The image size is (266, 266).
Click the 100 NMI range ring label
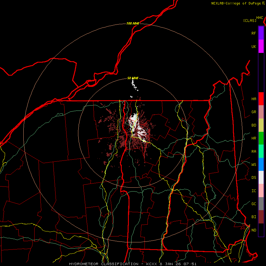point(133,23)
